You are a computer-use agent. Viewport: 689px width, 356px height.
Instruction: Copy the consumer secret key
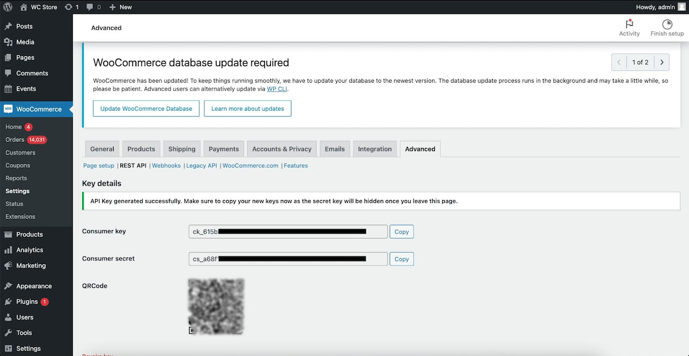(x=401, y=259)
